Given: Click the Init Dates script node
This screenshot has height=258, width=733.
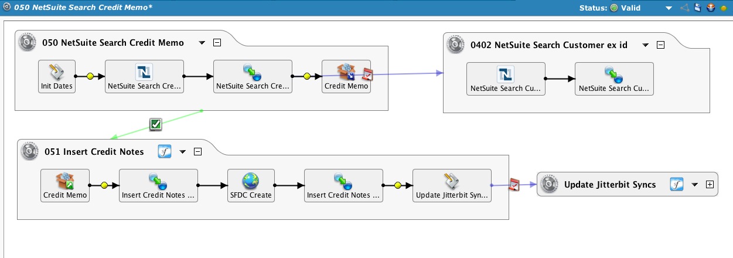Looking at the screenshot, I should (x=58, y=76).
